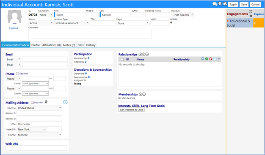Click the Cancel button
The height and width of the screenshot is (155, 265).
tap(255, 5)
